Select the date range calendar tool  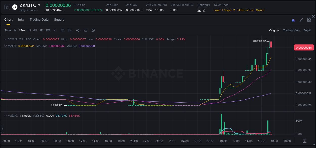62,30
